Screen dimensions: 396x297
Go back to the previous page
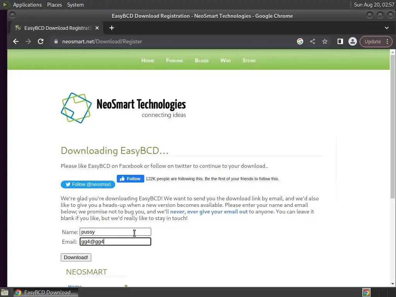click(16, 42)
